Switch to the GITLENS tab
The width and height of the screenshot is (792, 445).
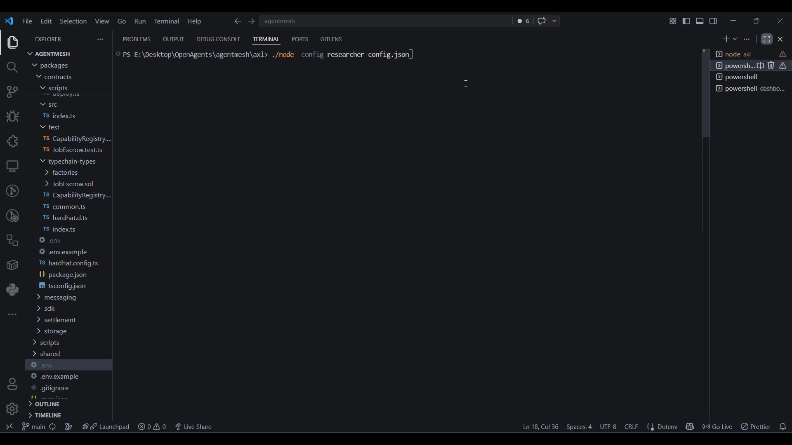(331, 39)
